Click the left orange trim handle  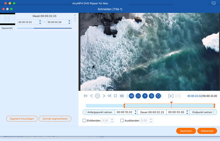124,106
